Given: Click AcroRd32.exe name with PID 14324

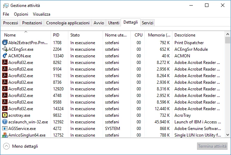Looking at the screenshot, I should (x=20, y=109).
